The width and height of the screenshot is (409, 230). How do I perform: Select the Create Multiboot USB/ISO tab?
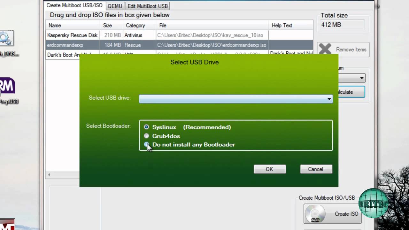[x=74, y=5]
